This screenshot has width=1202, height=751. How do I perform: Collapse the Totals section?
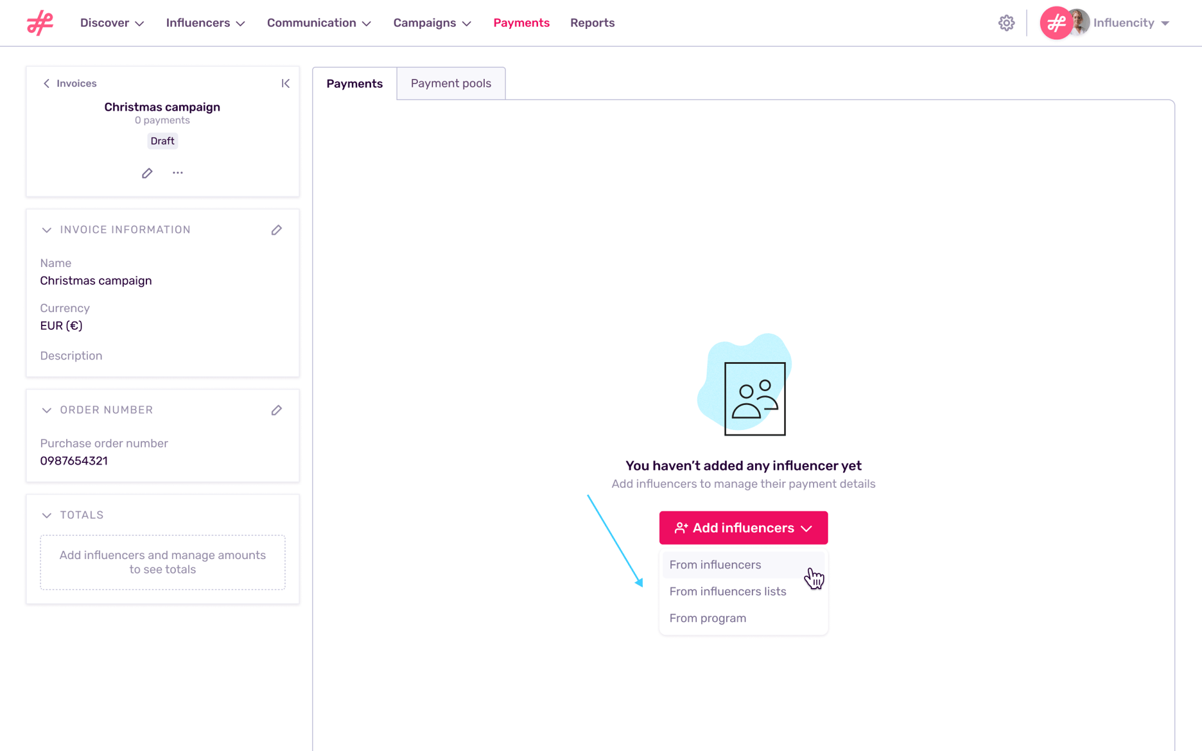[46, 514]
